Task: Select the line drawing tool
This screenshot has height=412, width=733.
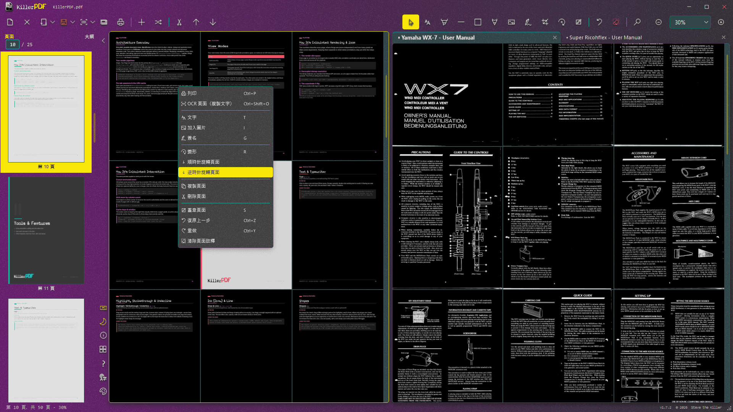Action: coord(461,22)
